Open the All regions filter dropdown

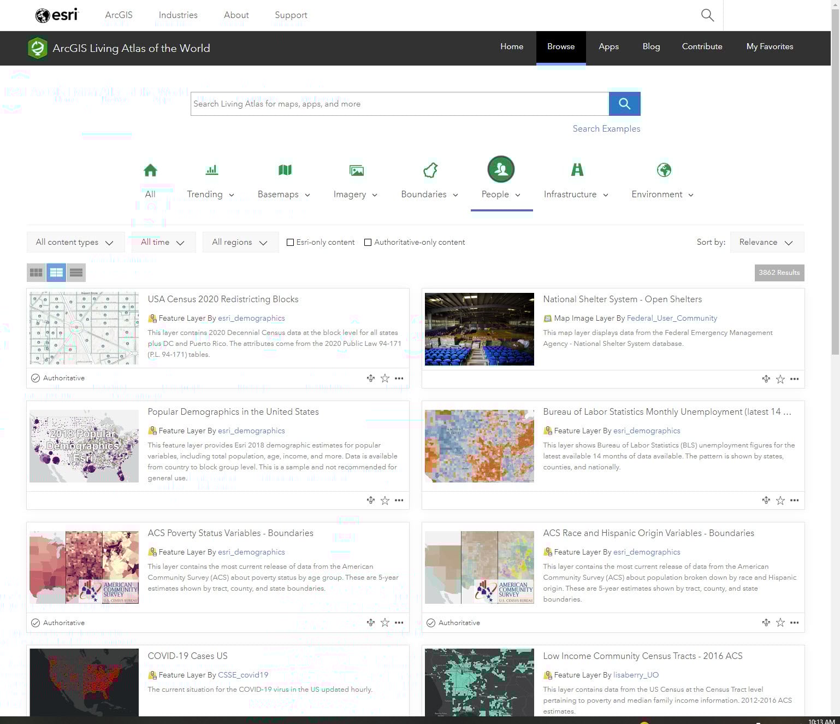[240, 242]
